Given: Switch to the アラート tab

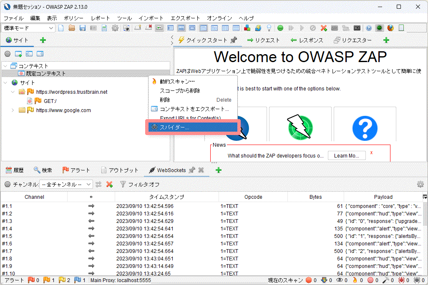Looking at the screenshot, I should (77, 170).
